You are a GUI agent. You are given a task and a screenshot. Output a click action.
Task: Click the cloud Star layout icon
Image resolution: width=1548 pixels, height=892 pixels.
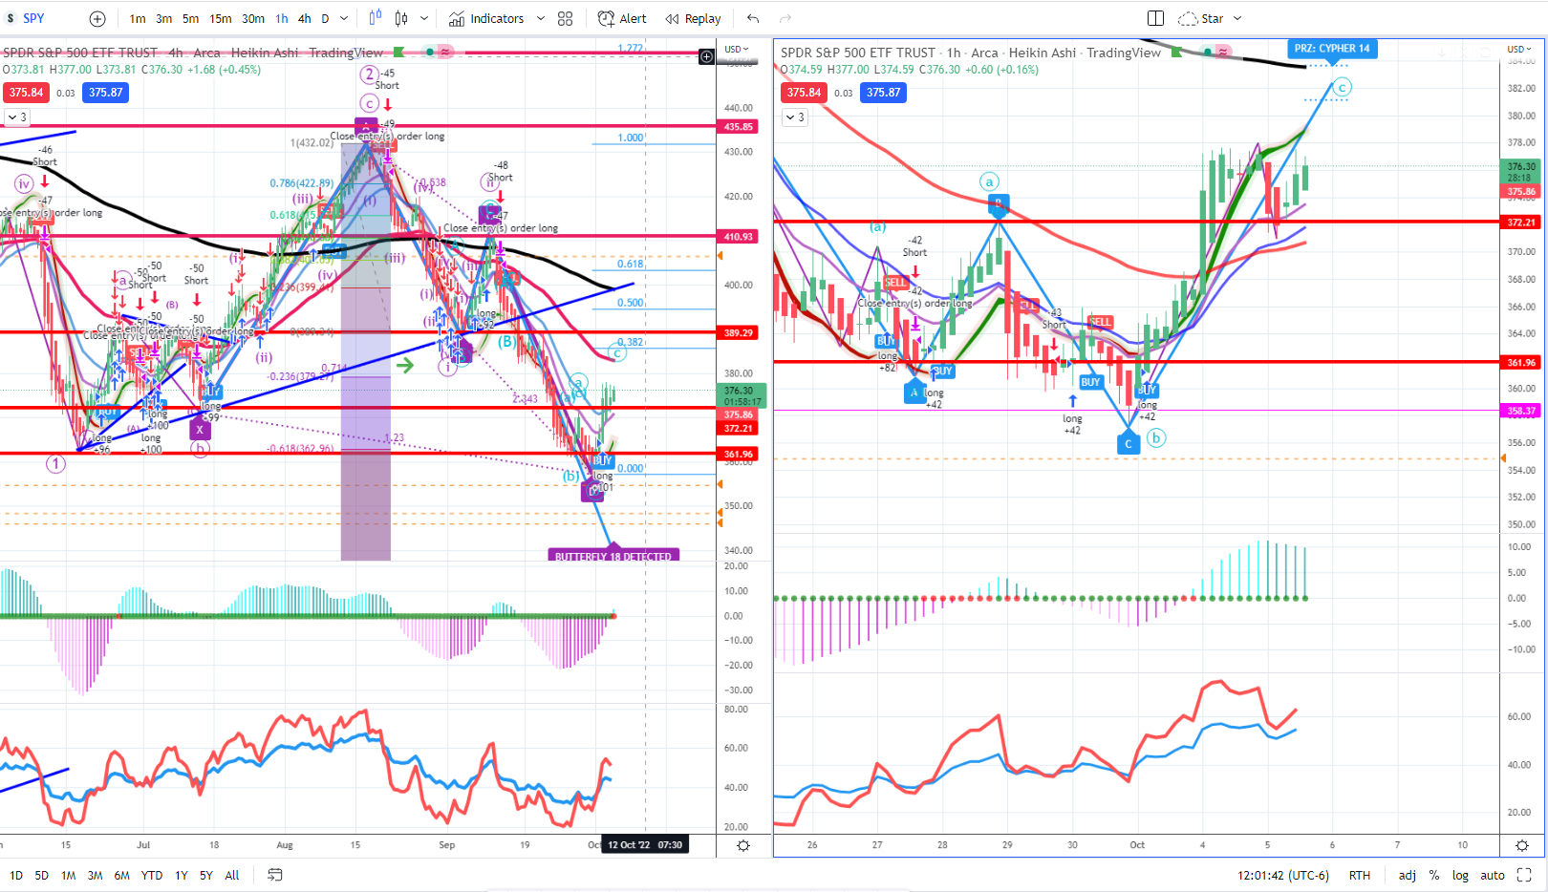[x=1188, y=18]
